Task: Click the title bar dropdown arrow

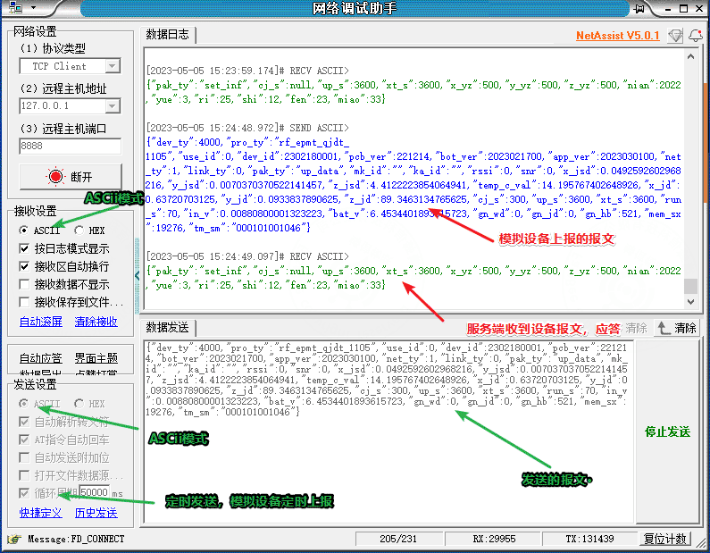Action: (34, 8)
